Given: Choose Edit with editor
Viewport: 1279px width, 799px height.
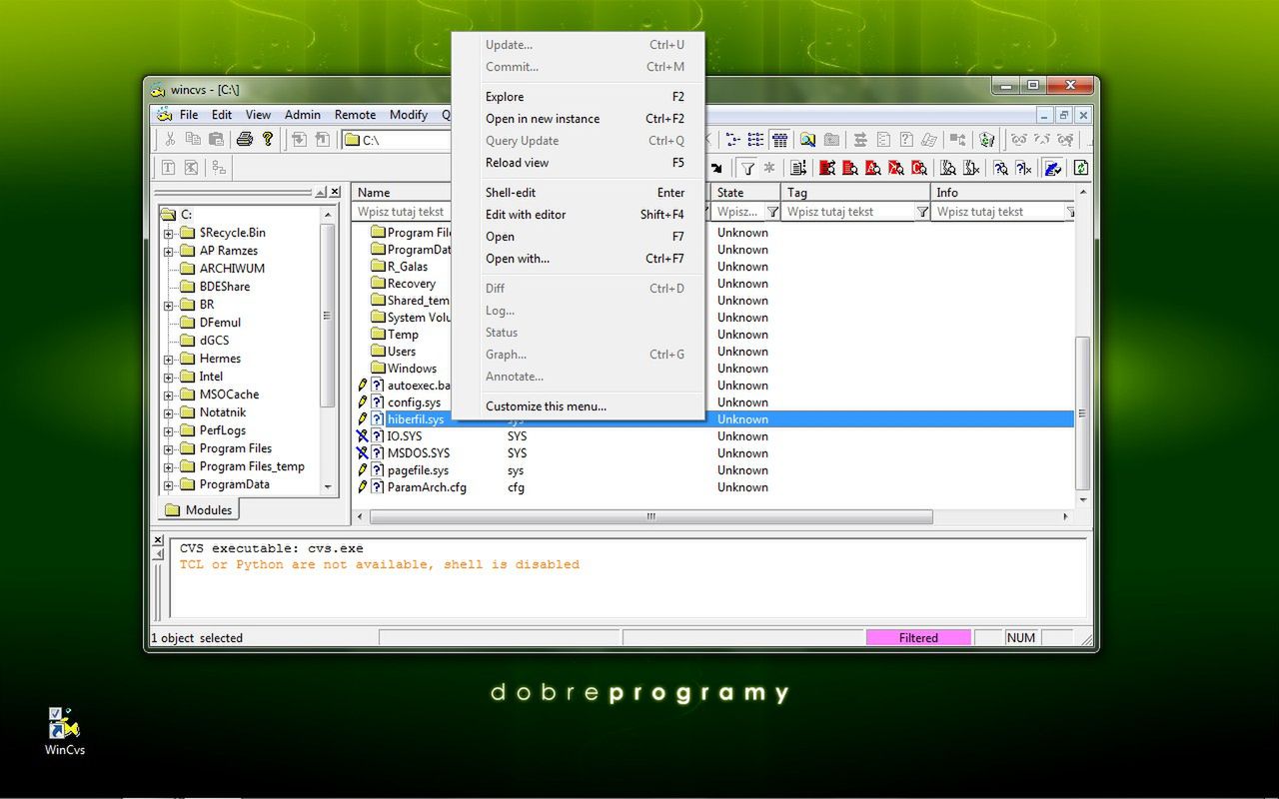Looking at the screenshot, I should click(579, 215).
